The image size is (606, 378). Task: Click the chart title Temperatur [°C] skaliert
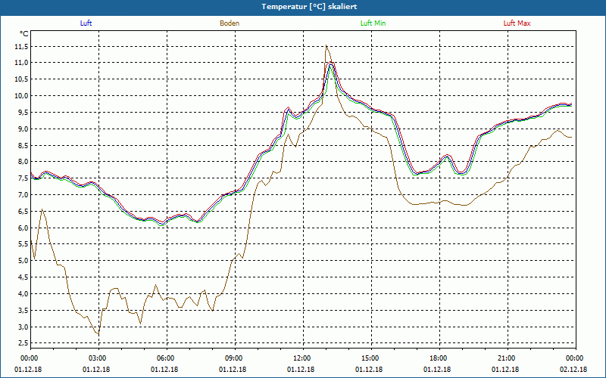coord(309,7)
